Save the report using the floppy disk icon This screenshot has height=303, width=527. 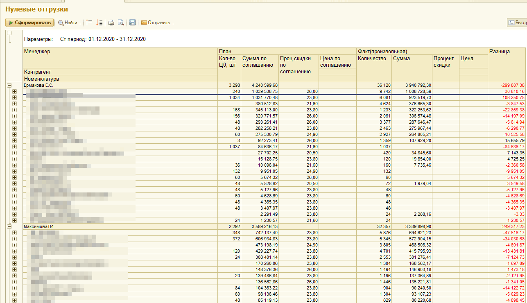(132, 23)
